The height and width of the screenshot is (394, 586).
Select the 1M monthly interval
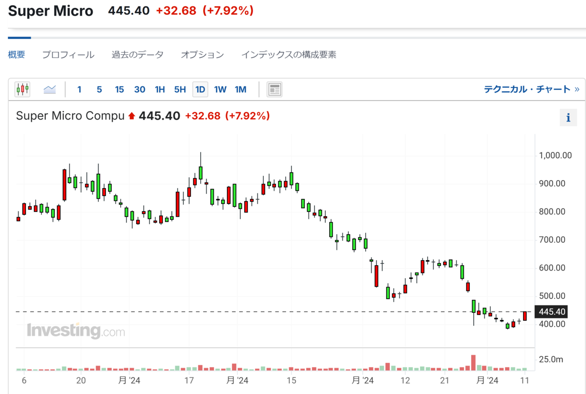point(240,89)
